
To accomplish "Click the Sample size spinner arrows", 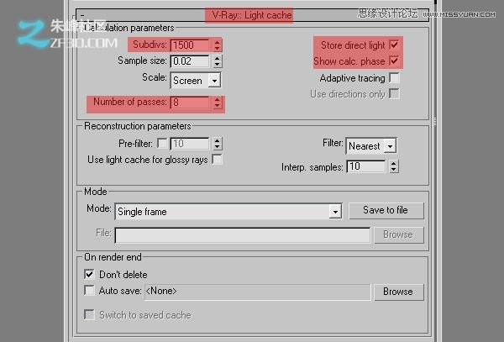I will pos(217,61).
